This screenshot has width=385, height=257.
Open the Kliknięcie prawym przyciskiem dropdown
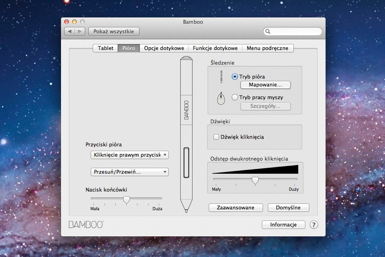pos(130,155)
